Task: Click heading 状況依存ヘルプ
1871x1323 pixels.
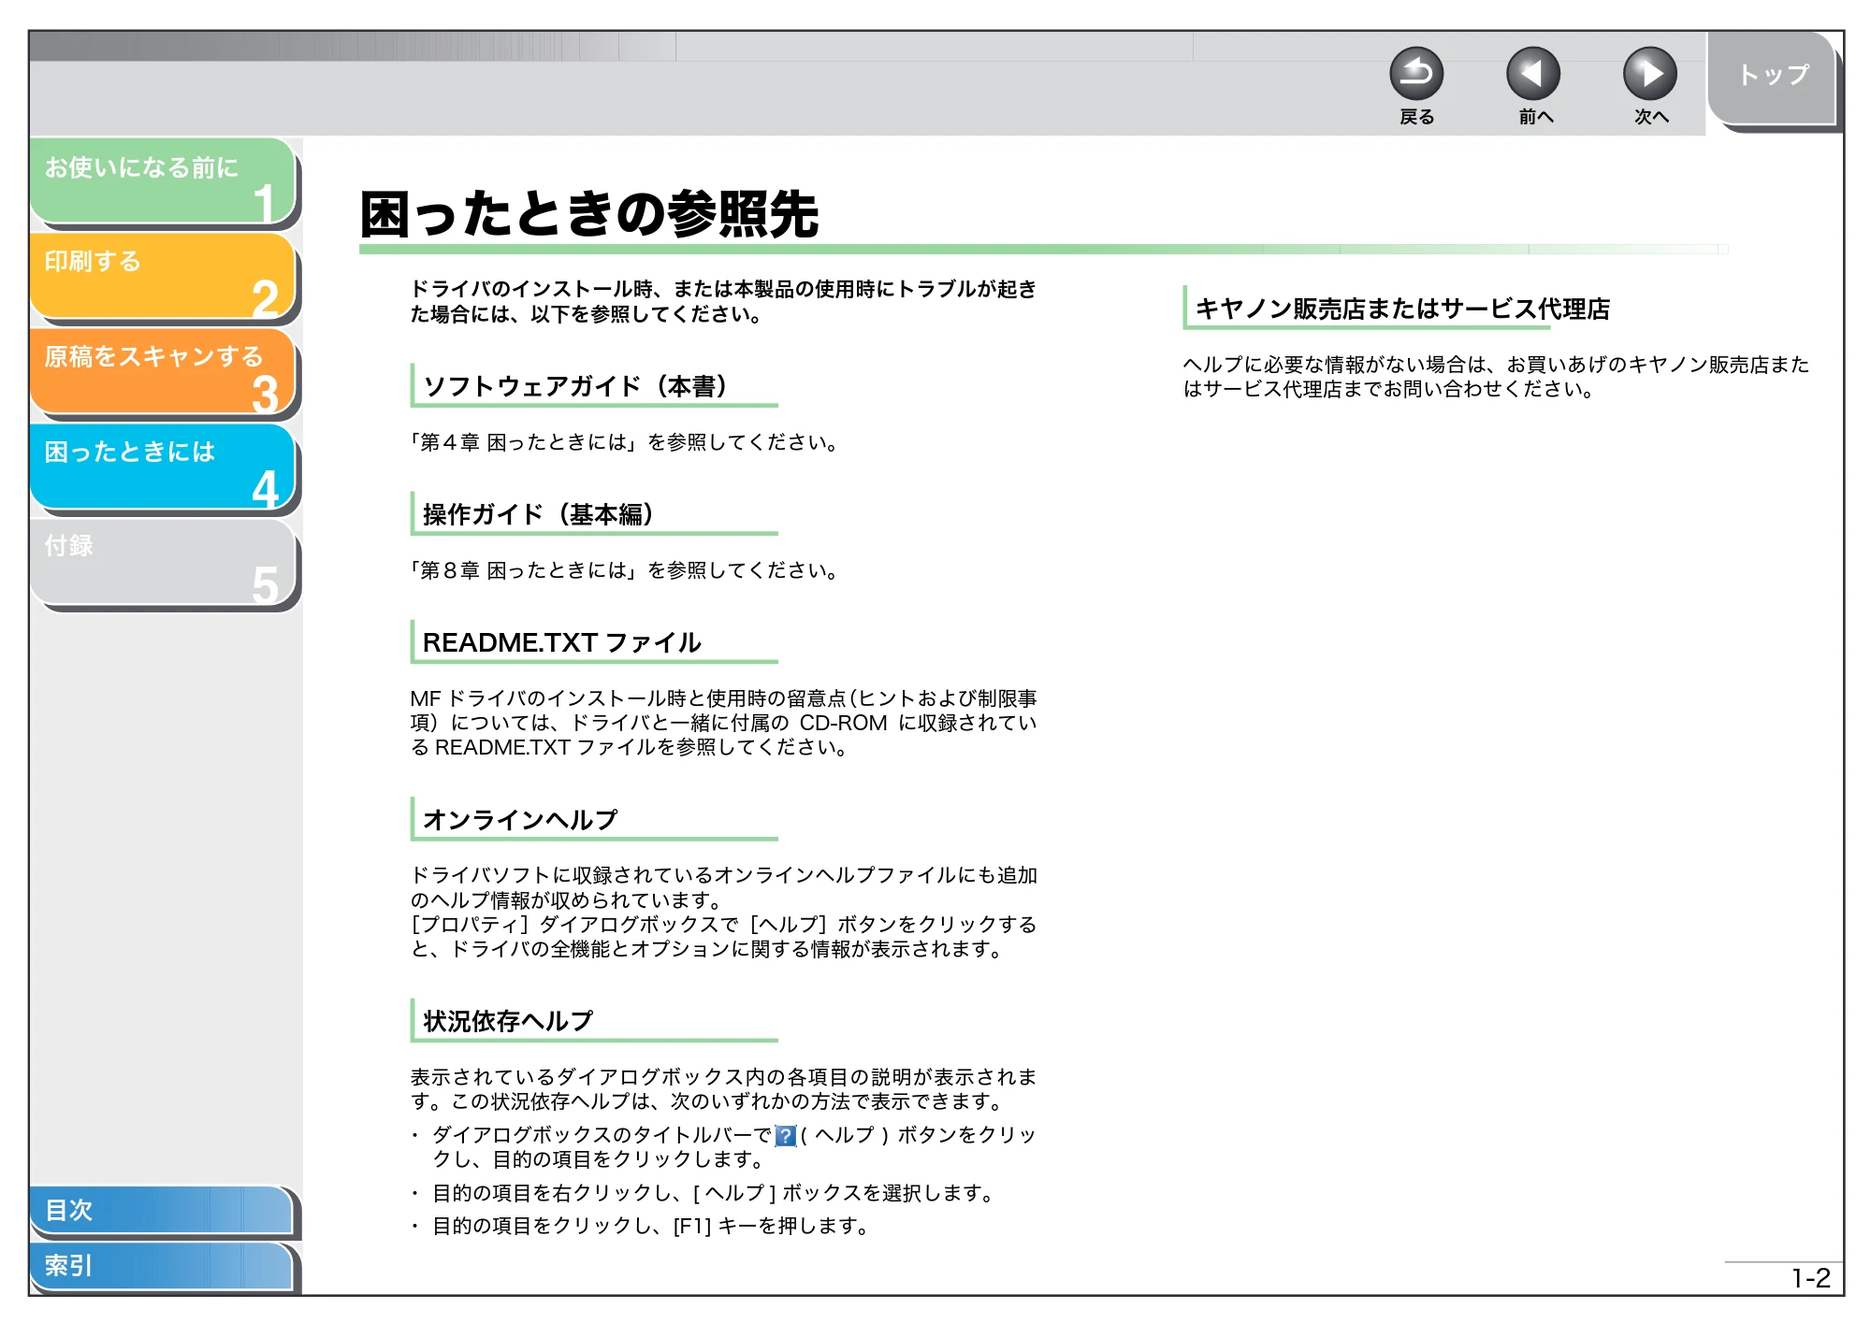Action: [508, 1021]
